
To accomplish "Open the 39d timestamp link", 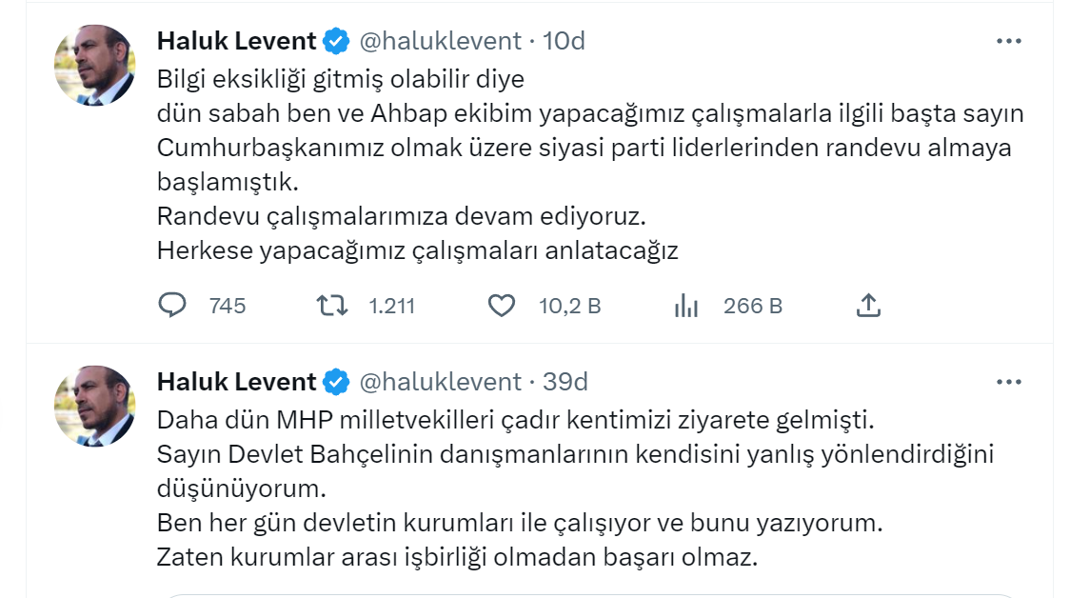I will (565, 382).
